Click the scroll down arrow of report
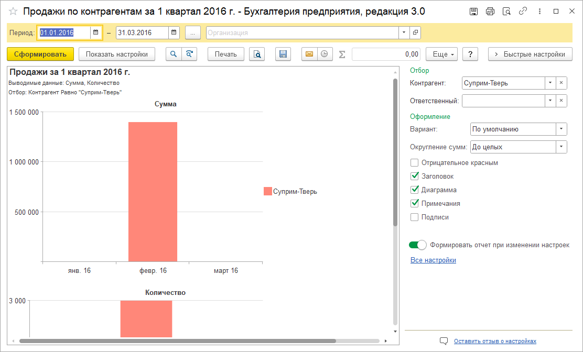 click(395, 331)
